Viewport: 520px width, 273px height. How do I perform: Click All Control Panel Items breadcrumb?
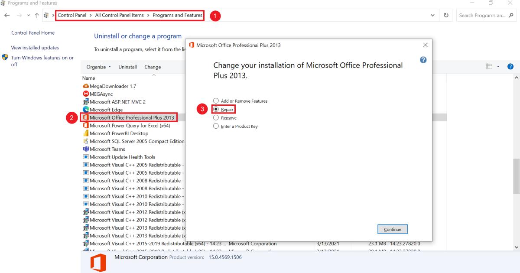(120, 15)
